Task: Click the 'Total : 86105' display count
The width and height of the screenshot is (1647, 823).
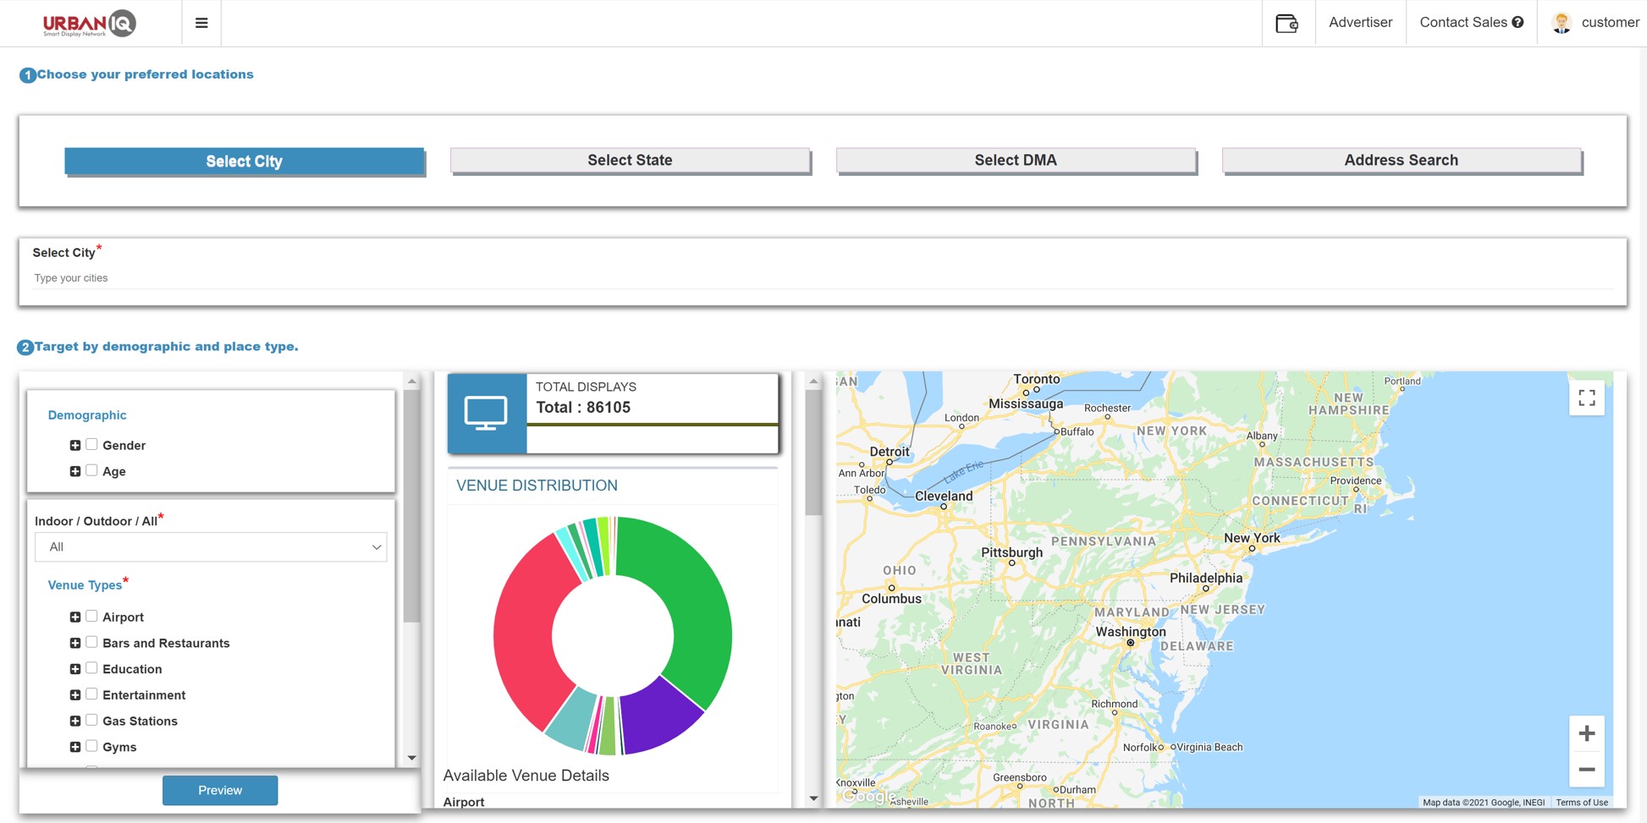Action: 583,407
